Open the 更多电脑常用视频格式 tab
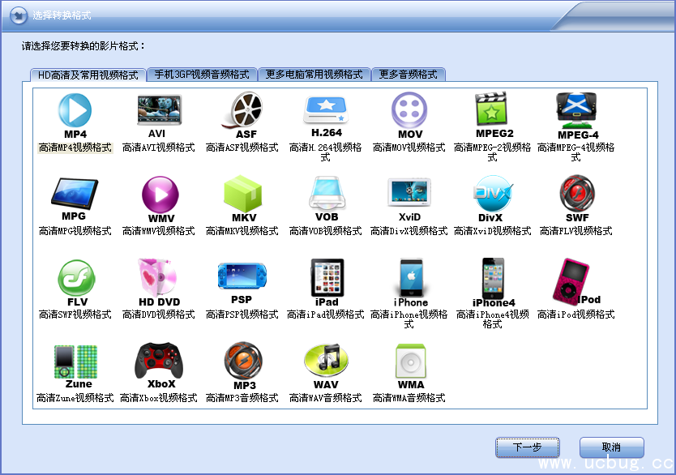Screen dimensions: 676x475 pyautogui.click(x=312, y=73)
